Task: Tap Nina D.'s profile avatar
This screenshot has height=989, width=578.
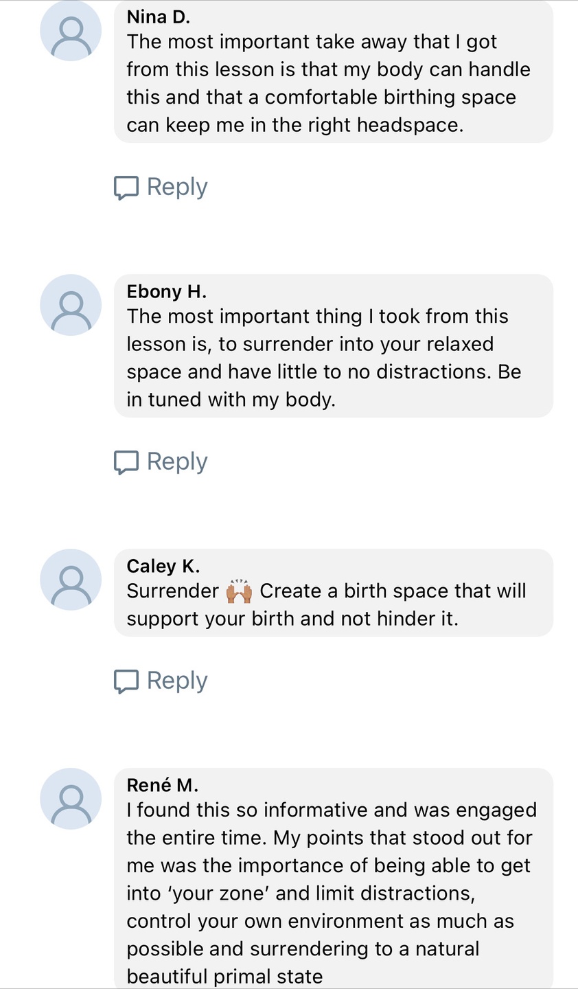Action: (x=71, y=31)
